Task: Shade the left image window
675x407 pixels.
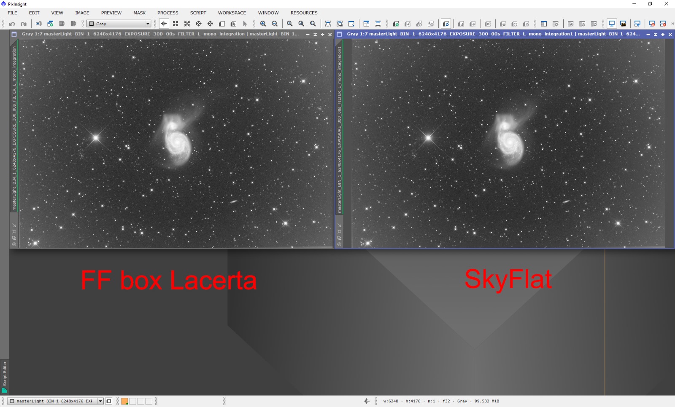Action: tap(315, 35)
